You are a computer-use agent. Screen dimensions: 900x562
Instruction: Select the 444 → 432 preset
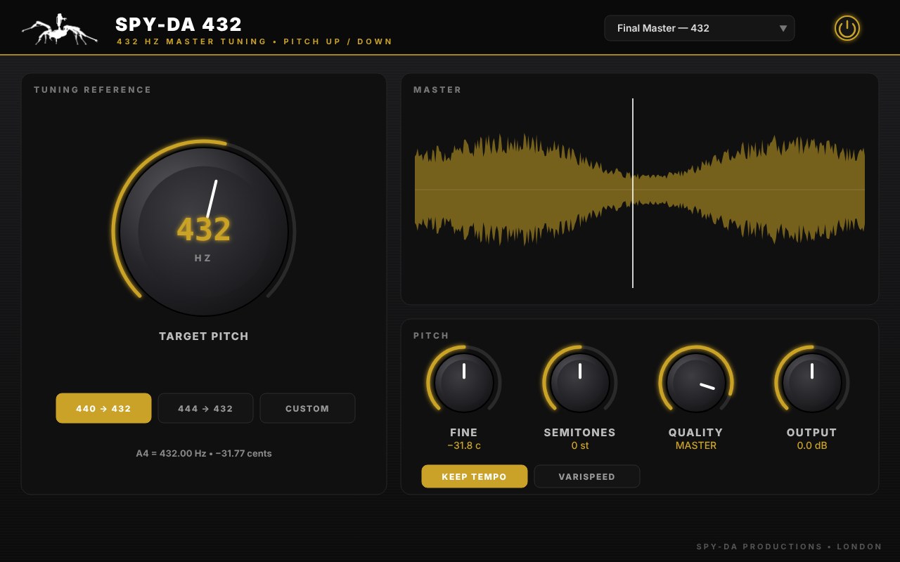[205, 408]
